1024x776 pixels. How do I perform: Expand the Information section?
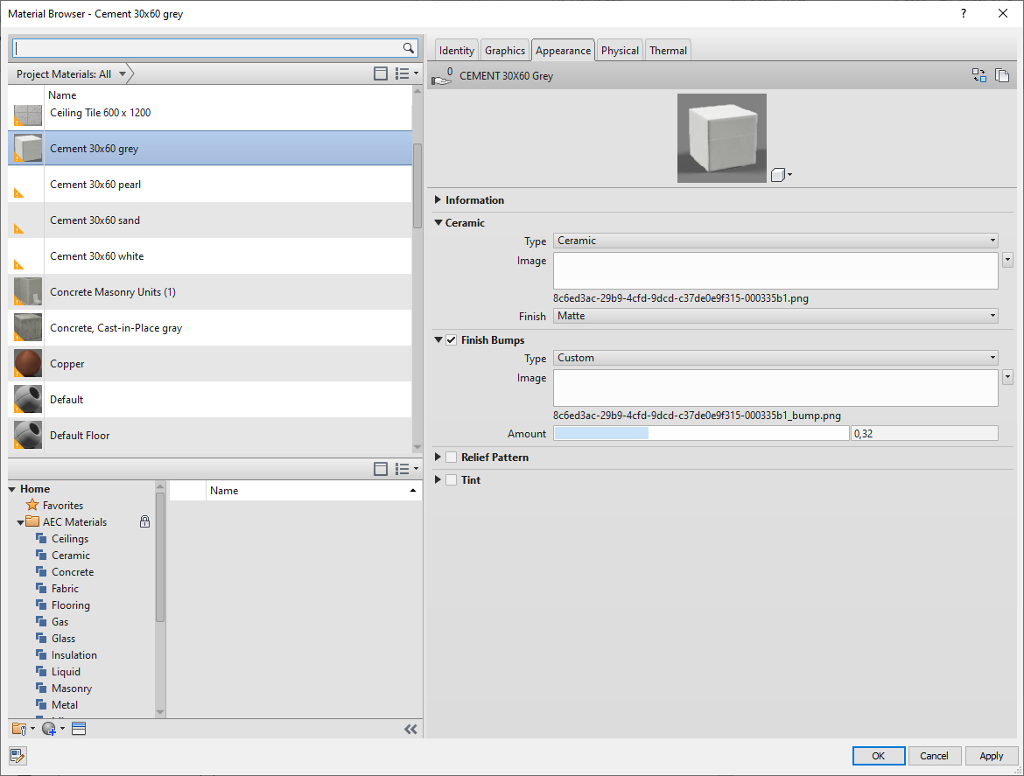438,199
